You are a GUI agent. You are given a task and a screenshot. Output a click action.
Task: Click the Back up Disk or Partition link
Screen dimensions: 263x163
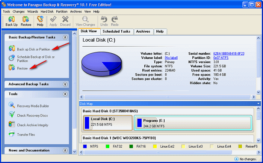33,49
